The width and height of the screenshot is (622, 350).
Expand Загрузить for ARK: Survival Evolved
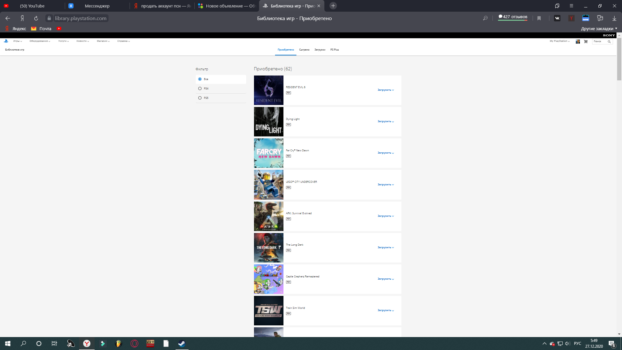(386, 216)
